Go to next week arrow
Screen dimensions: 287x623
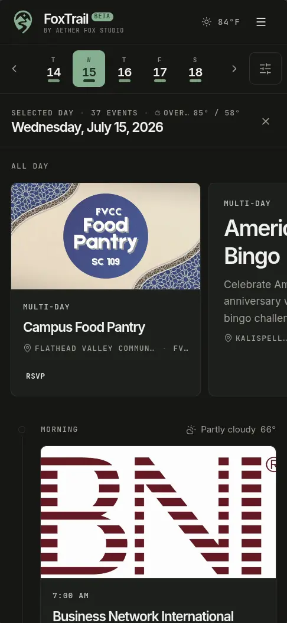point(234,69)
